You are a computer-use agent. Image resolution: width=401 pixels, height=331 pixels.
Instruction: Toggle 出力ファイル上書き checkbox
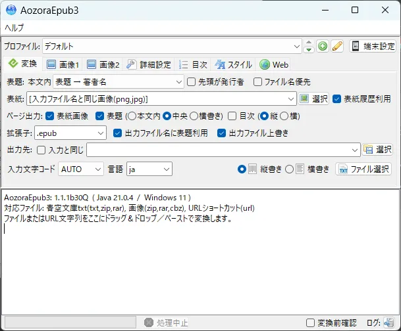[x=221, y=133]
